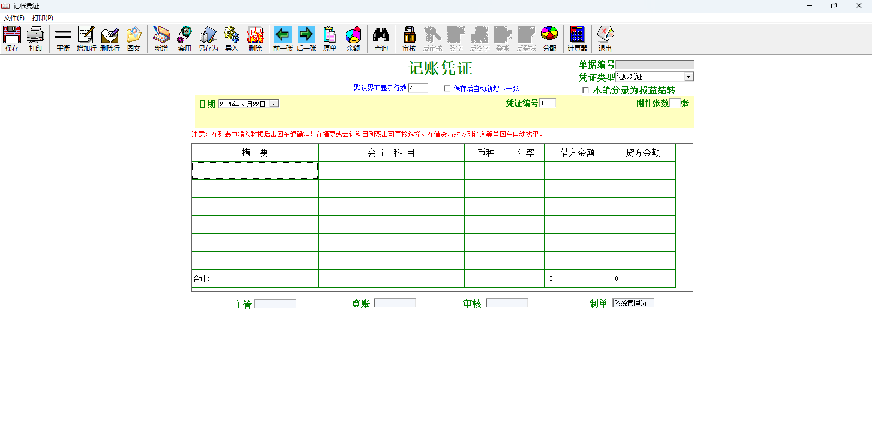Create new voucher with 新增 icon
The image size is (872, 436).
click(x=161, y=38)
